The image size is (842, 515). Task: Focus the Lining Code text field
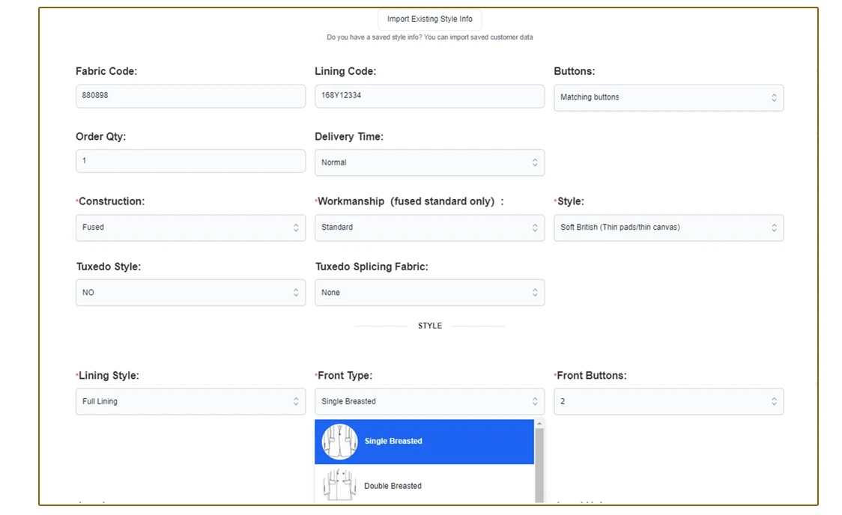[x=429, y=96]
